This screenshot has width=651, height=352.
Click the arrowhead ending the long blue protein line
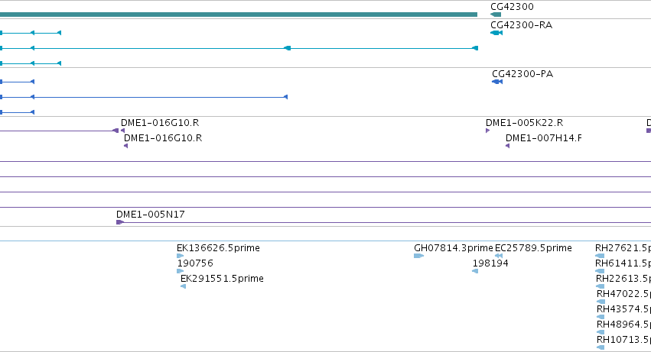click(x=285, y=97)
